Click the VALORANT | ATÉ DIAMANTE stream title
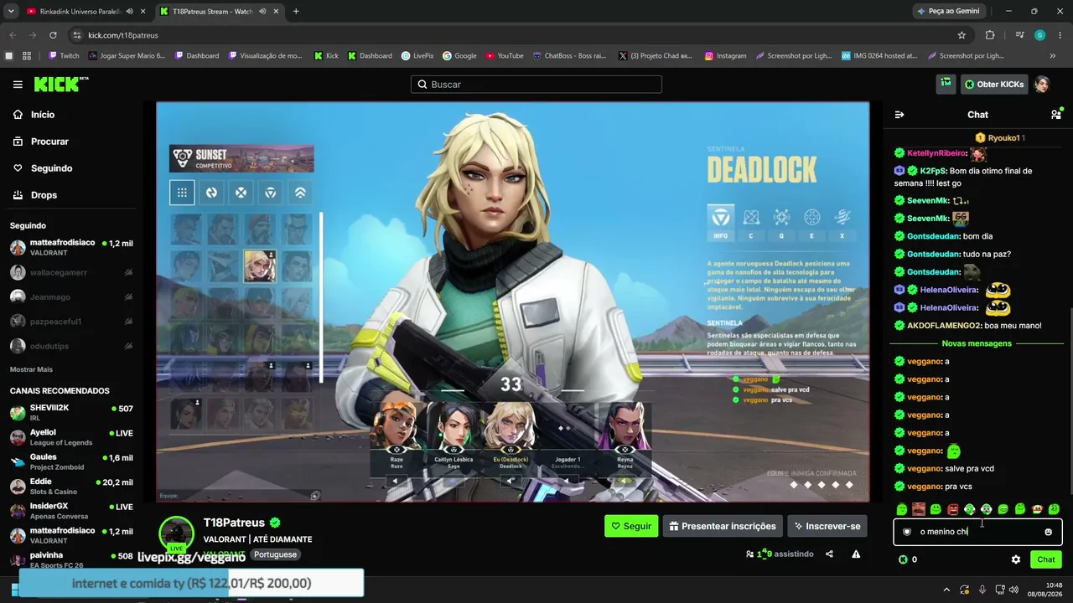Screen dimensions: 1073x603 (257, 539)
